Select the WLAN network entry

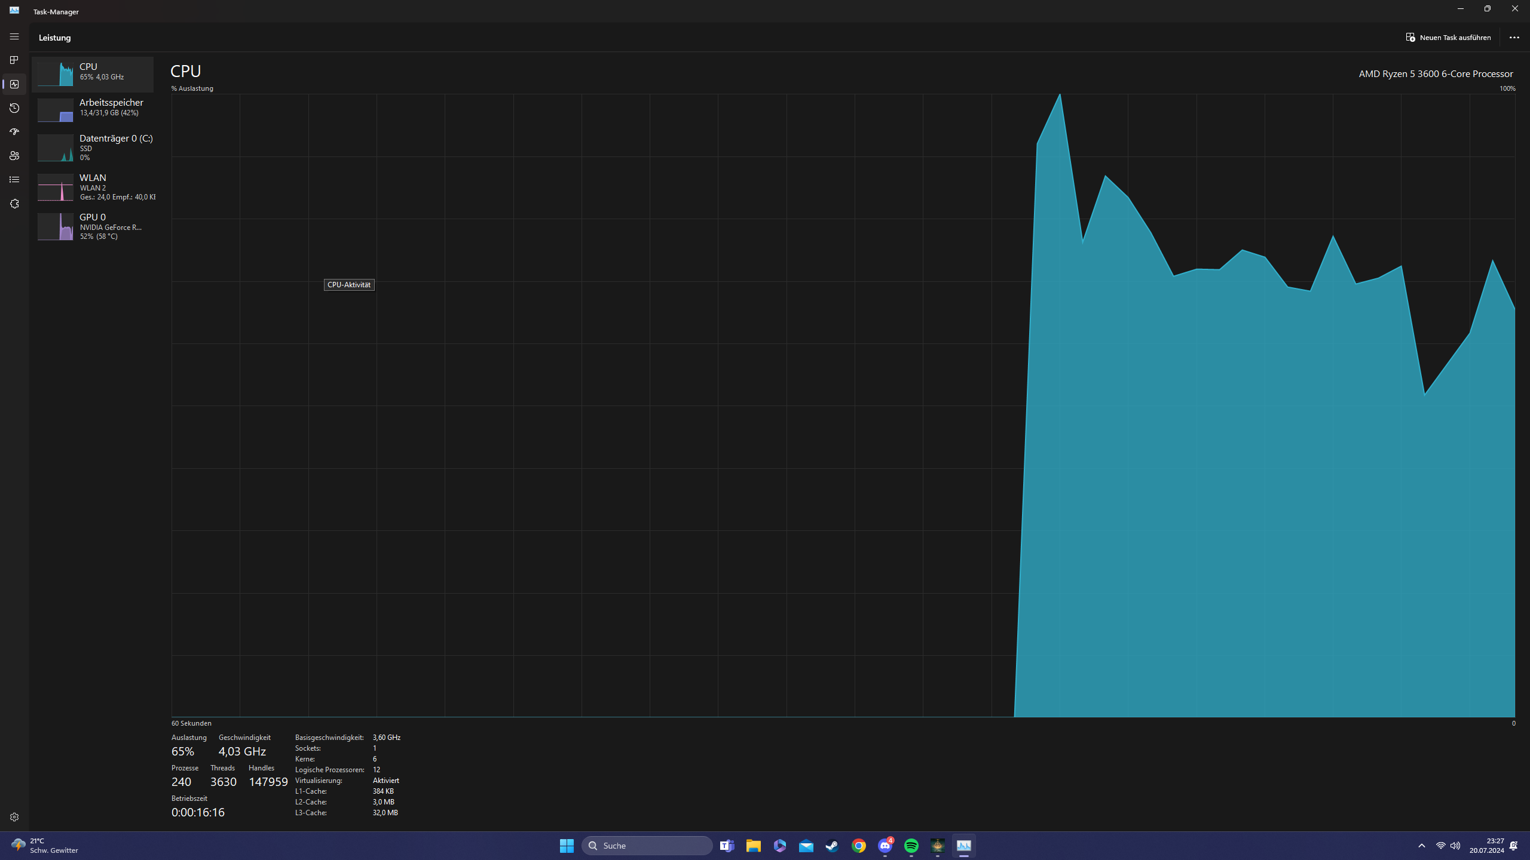(93, 187)
